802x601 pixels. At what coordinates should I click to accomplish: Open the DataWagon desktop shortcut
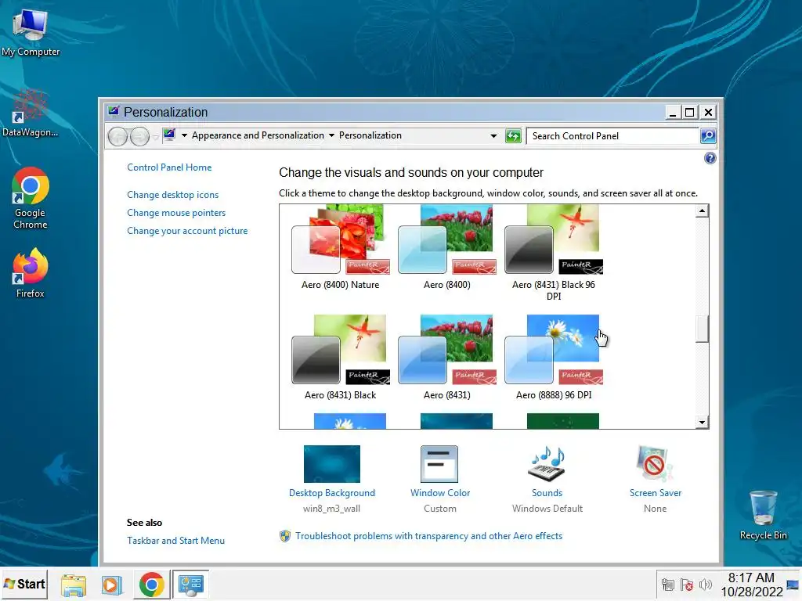(x=30, y=113)
